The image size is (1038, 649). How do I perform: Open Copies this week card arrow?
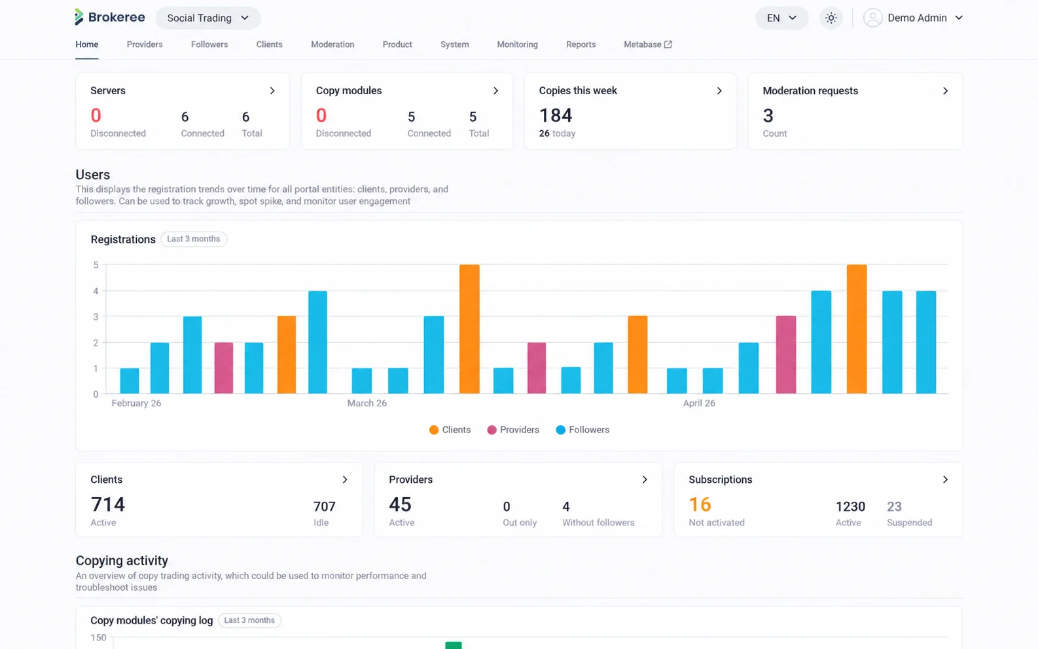coord(719,91)
